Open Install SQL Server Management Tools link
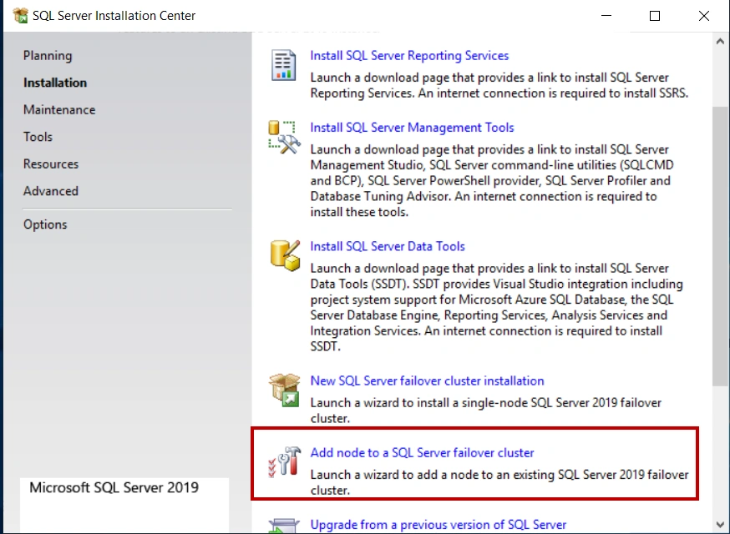730x534 pixels. [412, 128]
